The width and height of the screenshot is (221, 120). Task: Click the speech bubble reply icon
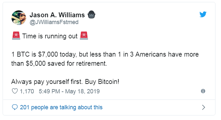click(15, 107)
